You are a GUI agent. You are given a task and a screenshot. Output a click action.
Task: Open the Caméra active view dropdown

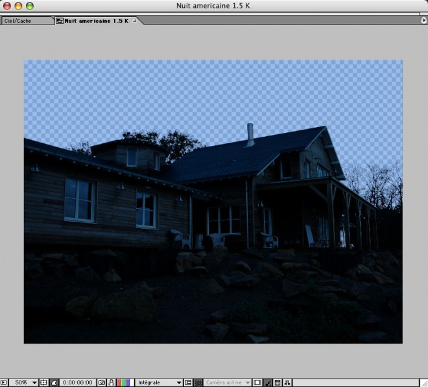click(228, 382)
